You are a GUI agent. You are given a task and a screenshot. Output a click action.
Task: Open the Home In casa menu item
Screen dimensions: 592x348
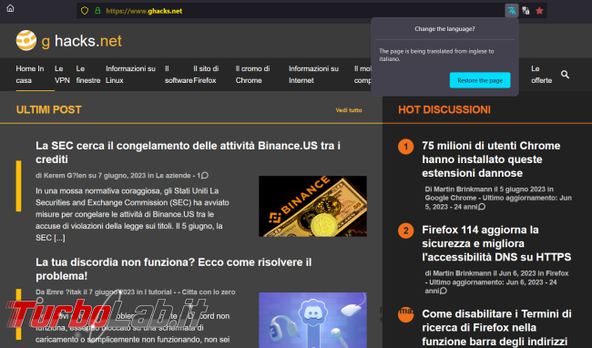point(30,75)
